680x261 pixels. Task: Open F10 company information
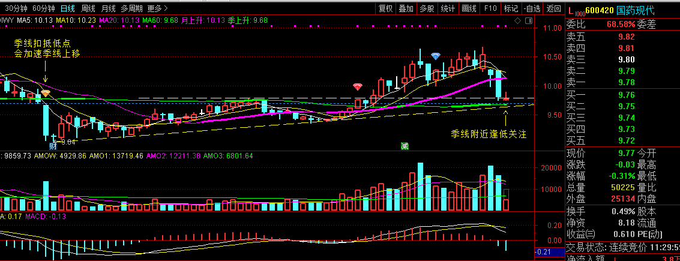click(x=490, y=8)
